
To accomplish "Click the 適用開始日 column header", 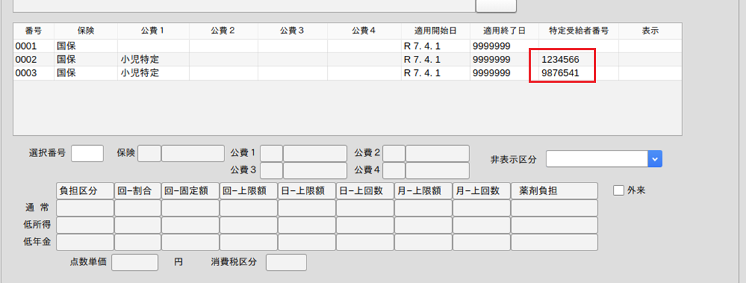I will coord(435,31).
